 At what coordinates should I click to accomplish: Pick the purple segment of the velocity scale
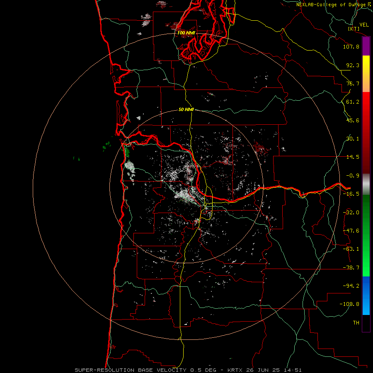coord(366,46)
